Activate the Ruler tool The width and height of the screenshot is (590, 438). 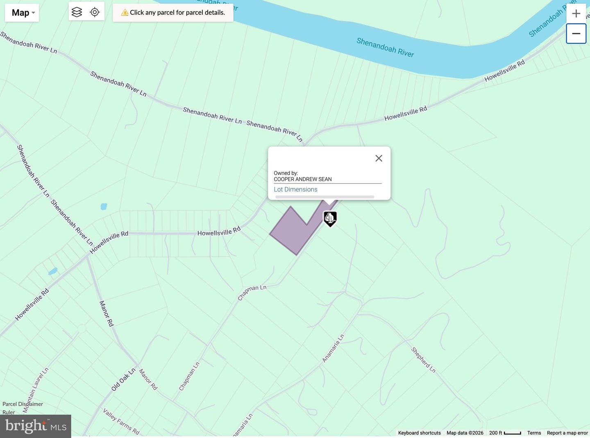tap(9, 412)
